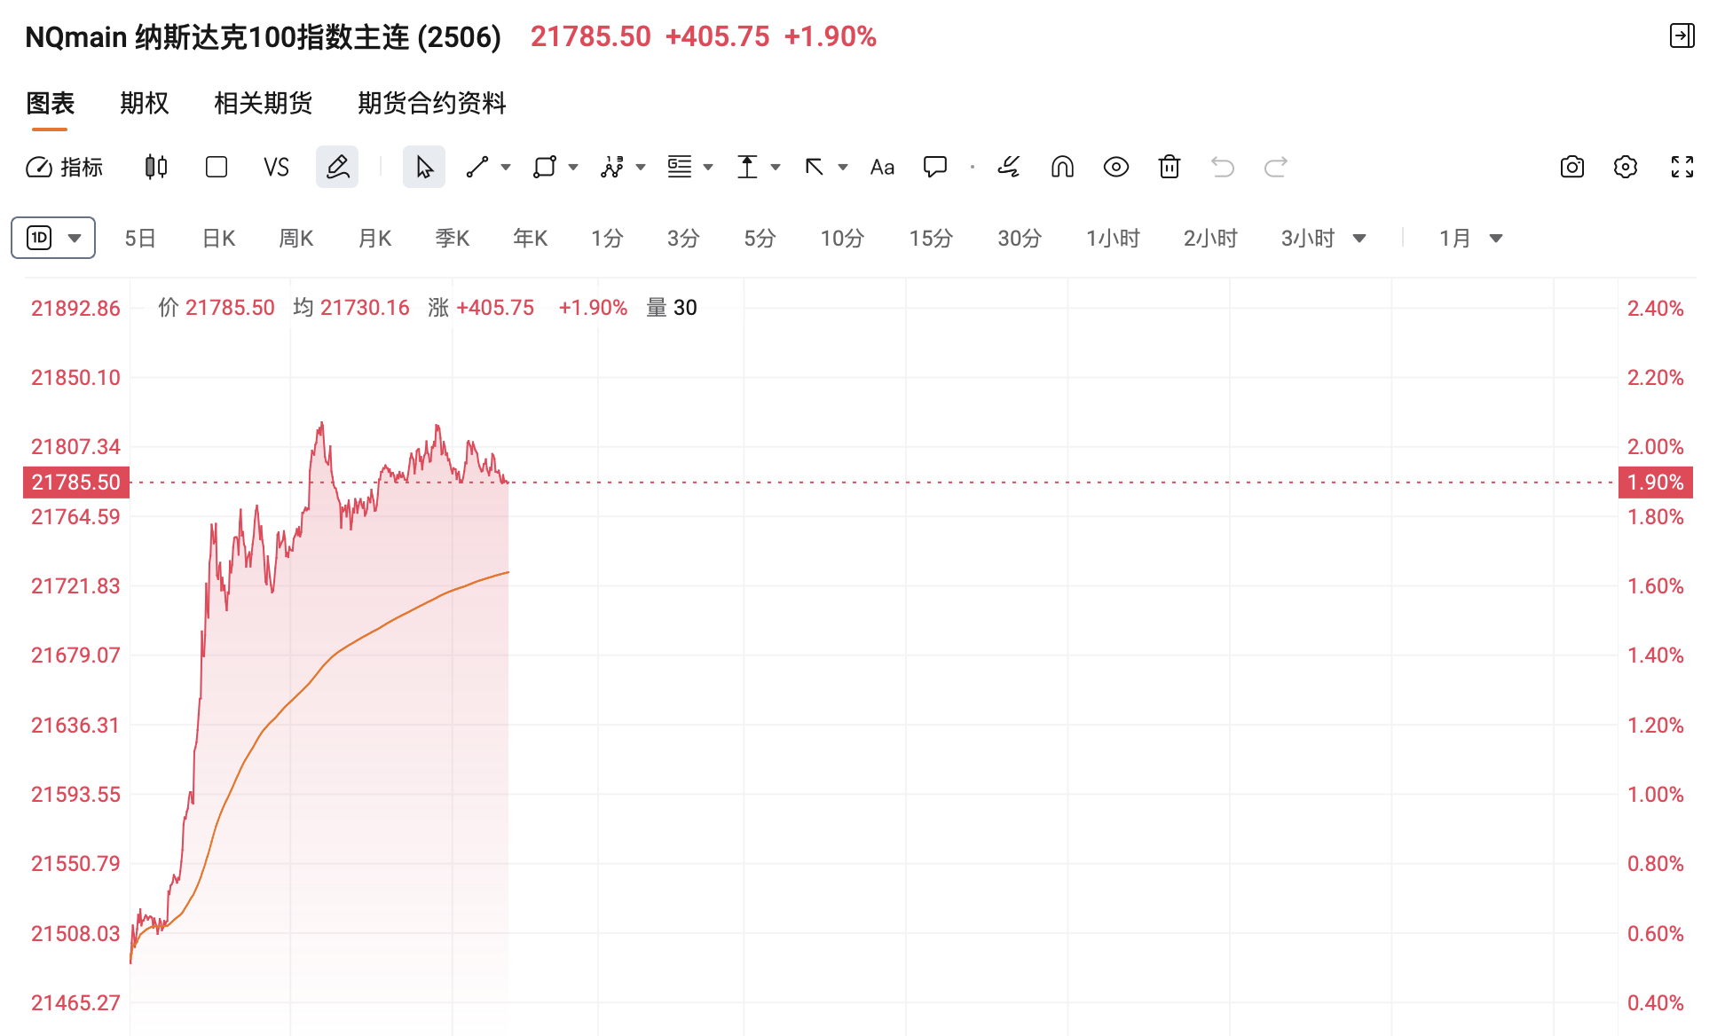This screenshot has height=1036, width=1725.
Task: Take a chart snapshot with camera icon
Action: 1571,167
